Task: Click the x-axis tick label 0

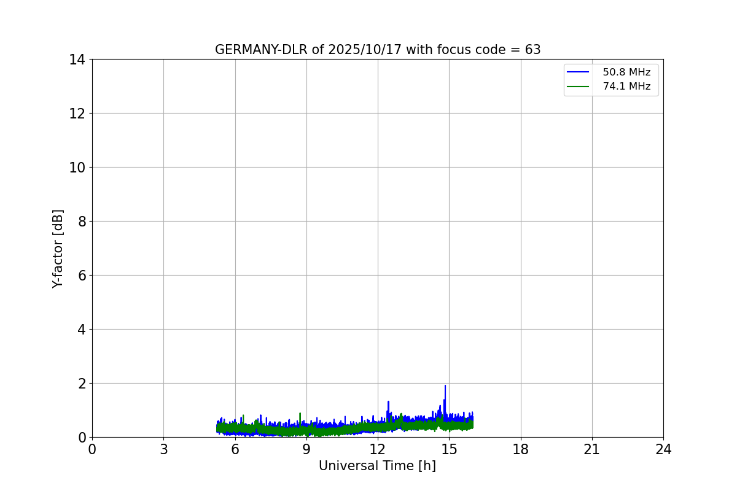Action: (x=92, y=449)
